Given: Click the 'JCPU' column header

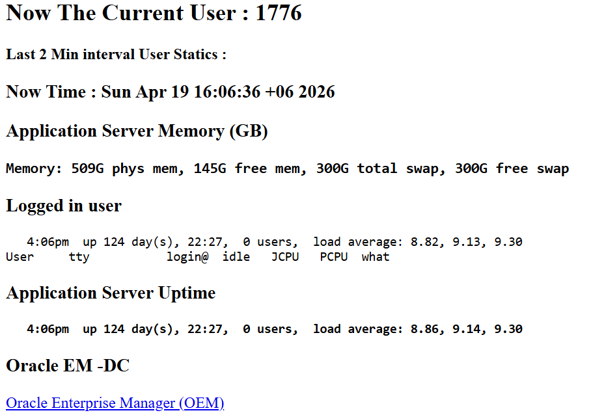Looking at the screenshot, I should 285,257.
